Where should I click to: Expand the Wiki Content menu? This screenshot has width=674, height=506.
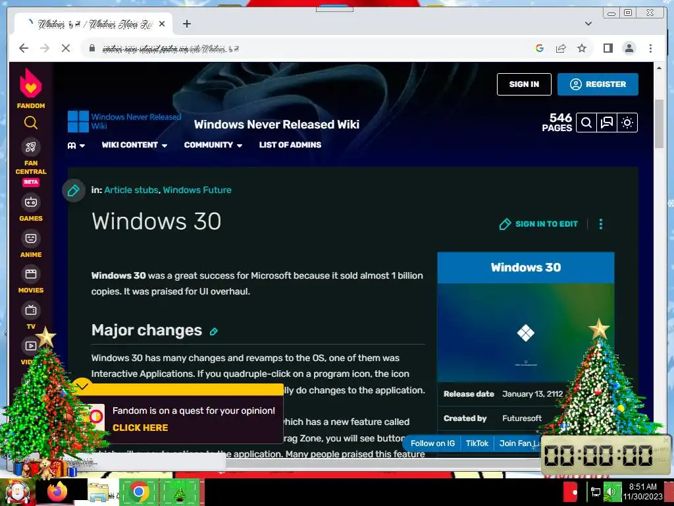coord(134,145)
